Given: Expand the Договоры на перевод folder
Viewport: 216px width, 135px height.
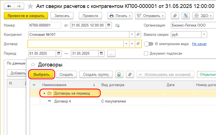Looking at the screenshot, I should [x=44, y=93].
